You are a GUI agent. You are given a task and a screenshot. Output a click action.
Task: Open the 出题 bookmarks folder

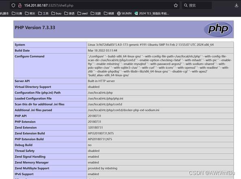(x=96, y=13)
